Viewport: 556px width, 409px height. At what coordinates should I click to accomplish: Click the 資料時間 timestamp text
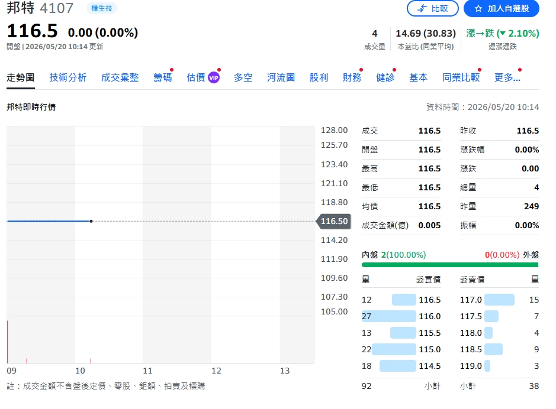(482, 107)
